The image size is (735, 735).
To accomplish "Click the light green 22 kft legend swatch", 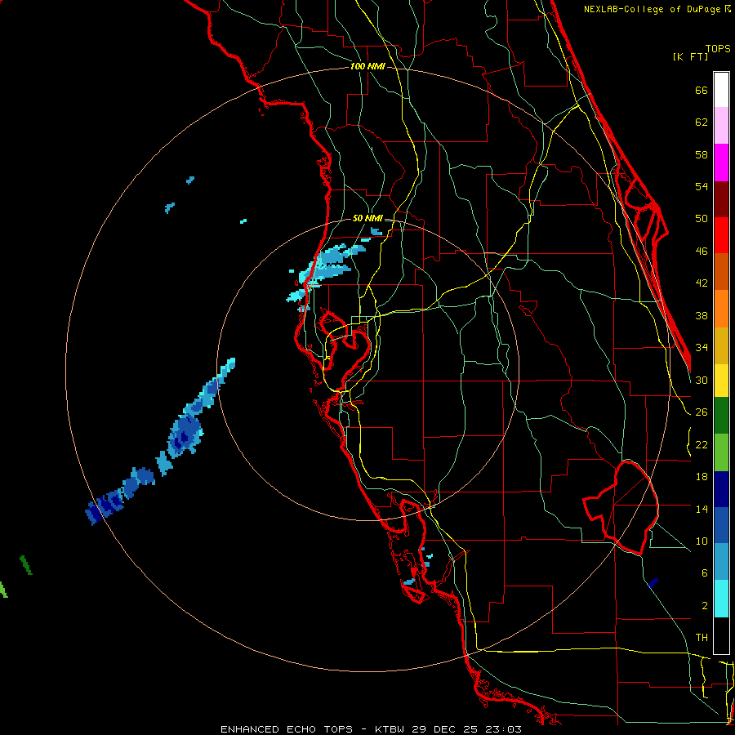I will click(x=721, y=452).
